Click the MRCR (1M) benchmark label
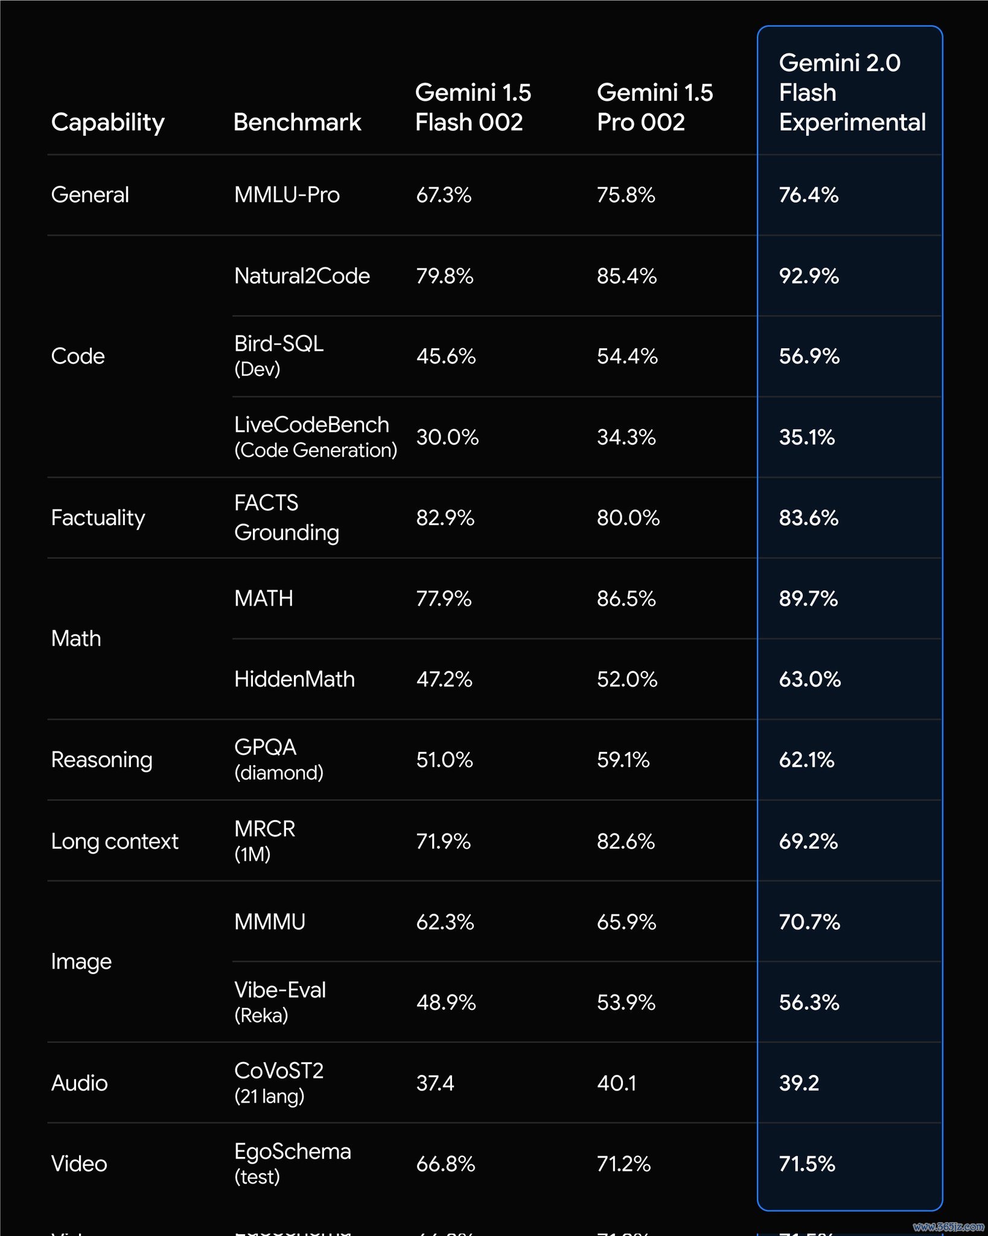Image resolution: width=988 pixels, height=1236 pixels. point(265,841)
